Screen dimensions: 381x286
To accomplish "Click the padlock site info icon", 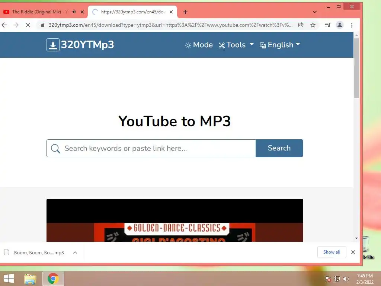I will pyautogui.click(x=43, y=25).
